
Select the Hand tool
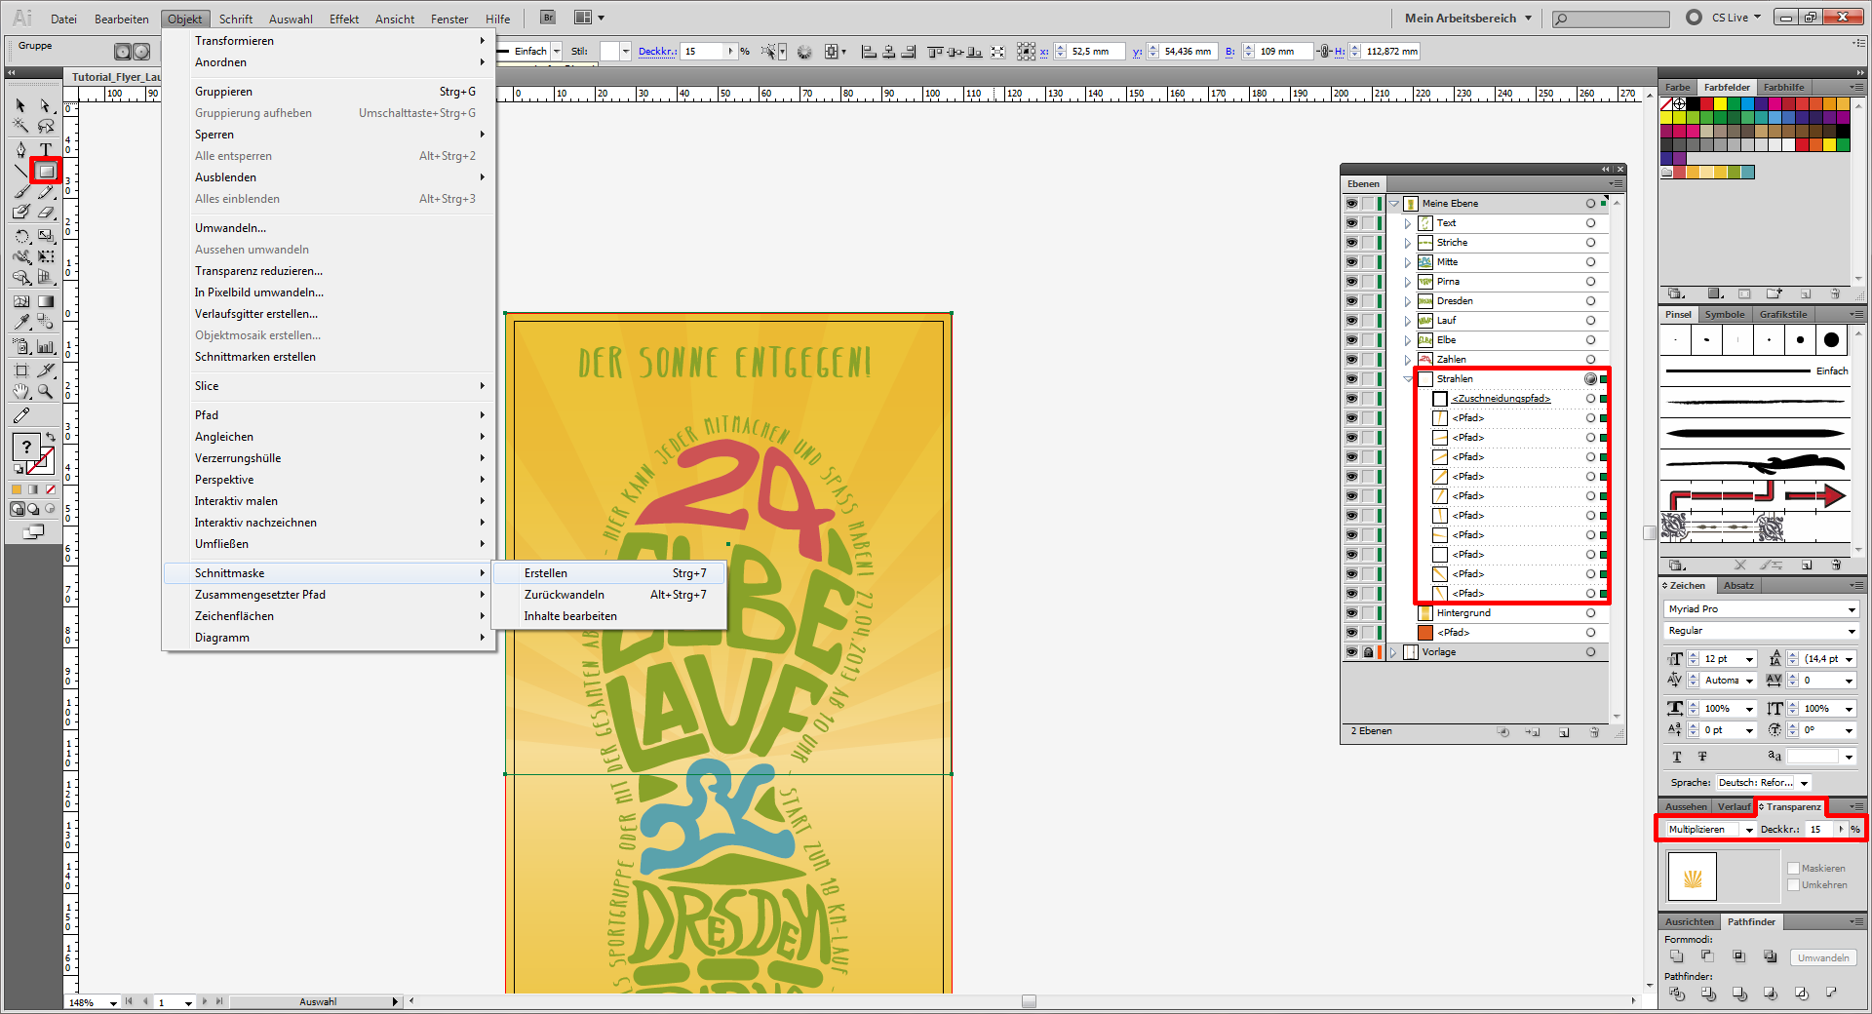21,392
